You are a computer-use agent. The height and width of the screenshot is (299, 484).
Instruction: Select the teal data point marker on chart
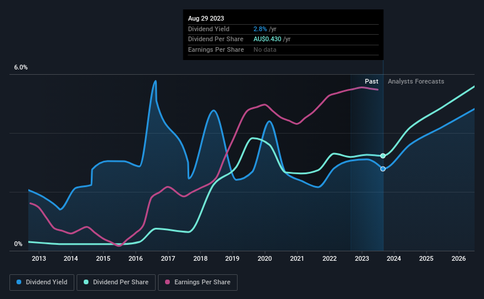pos(383,156)
